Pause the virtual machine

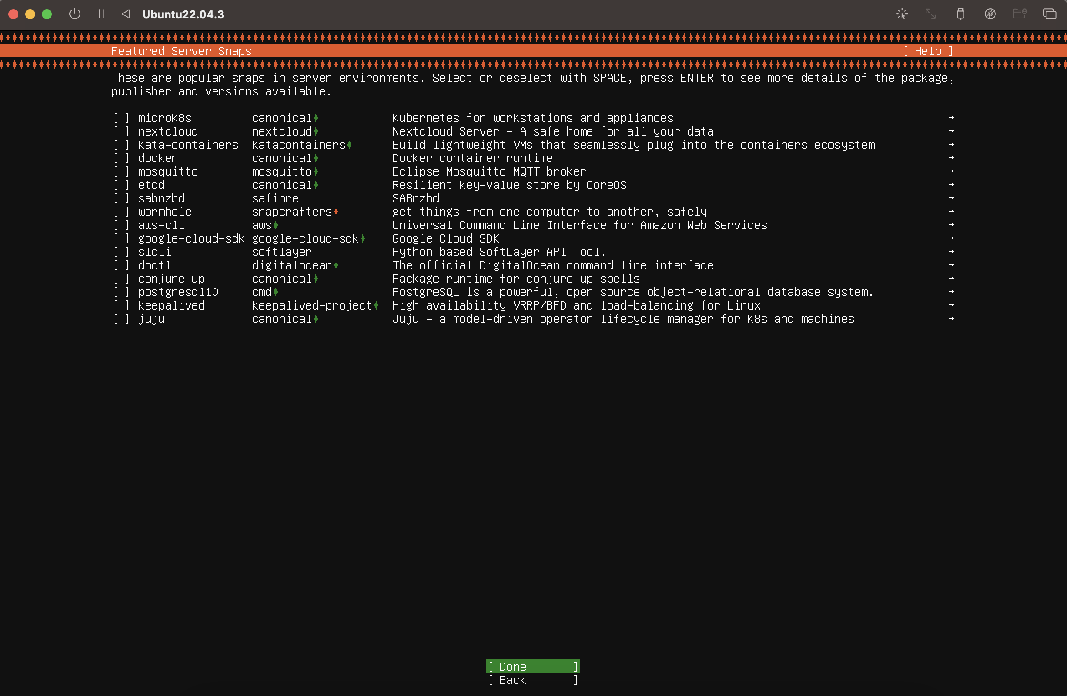click(101, 14)
